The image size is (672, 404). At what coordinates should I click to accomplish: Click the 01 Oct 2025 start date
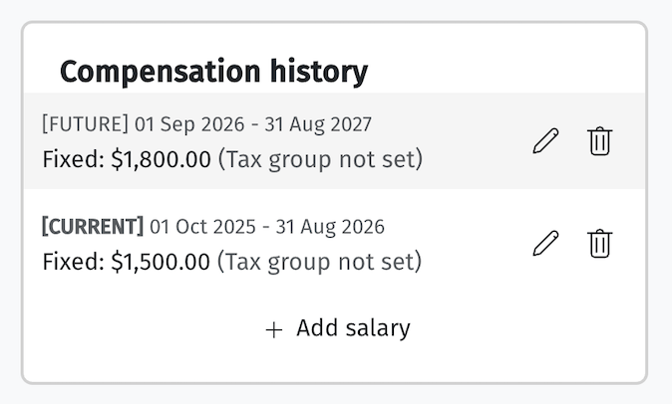(202, 227)
